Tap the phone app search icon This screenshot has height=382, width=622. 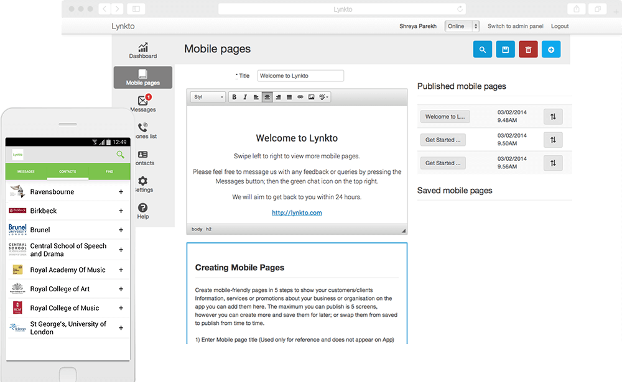click(120, 155)
